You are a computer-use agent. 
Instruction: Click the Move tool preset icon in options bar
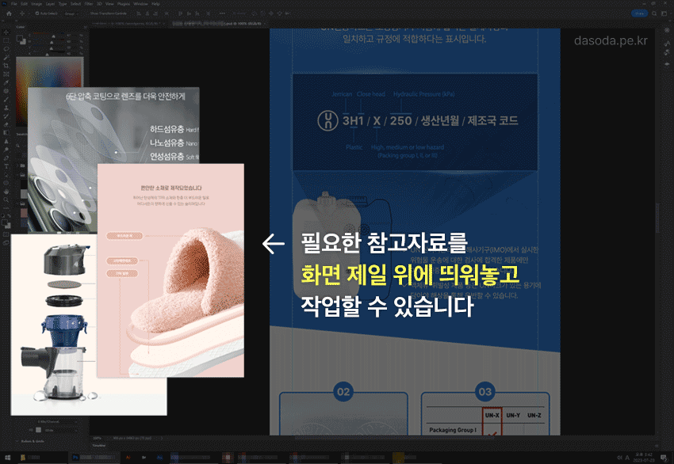[21, 13]
